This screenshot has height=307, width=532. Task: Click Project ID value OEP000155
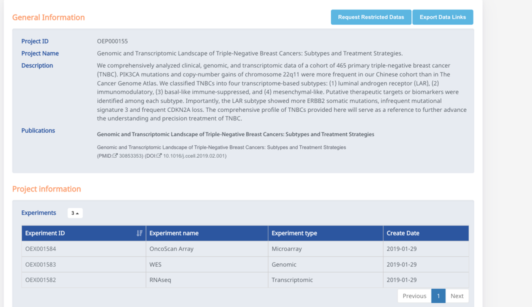tap(112, 41)
